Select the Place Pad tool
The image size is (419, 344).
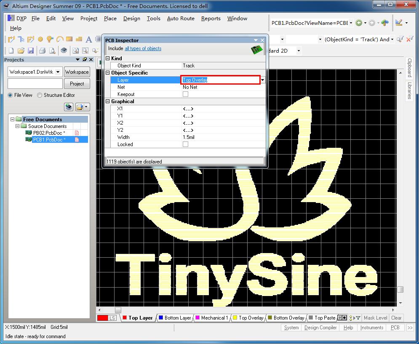click(40, 40)
